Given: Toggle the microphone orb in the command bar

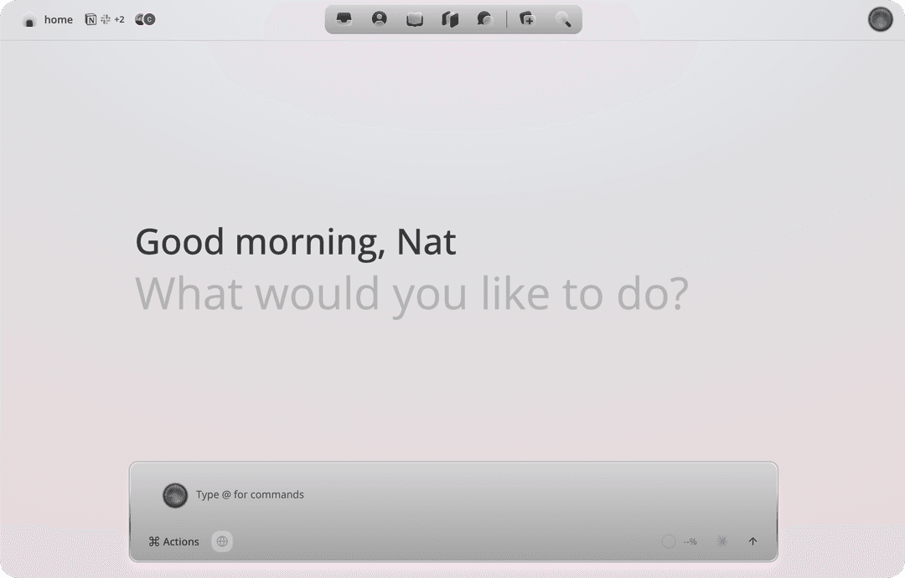Looking at the screenshot, I should click(175, 495).
